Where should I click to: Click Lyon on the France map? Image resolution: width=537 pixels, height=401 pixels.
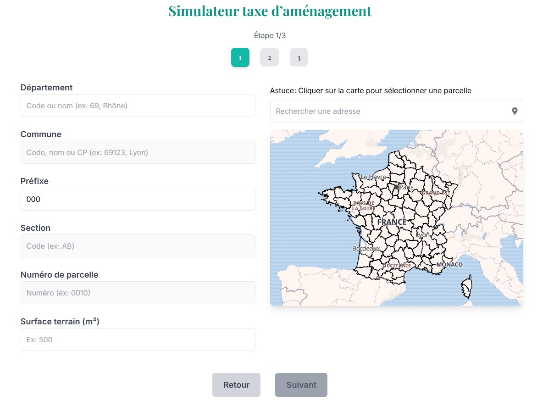tap(422, 234)
